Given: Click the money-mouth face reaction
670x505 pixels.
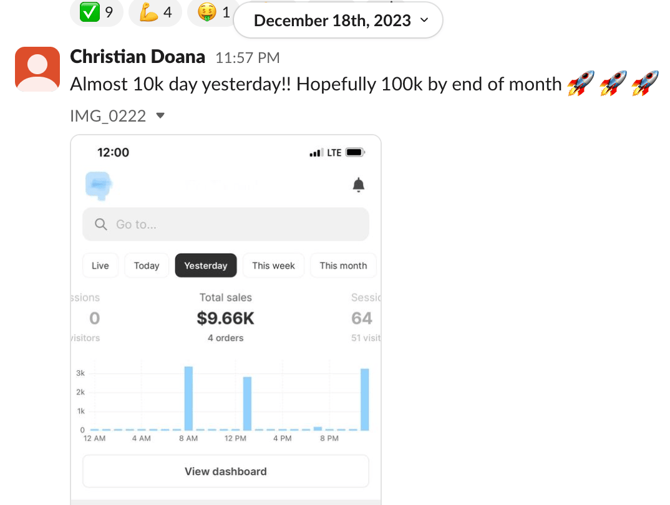Looking at the screenshot, I should click(x=213, y=12).
